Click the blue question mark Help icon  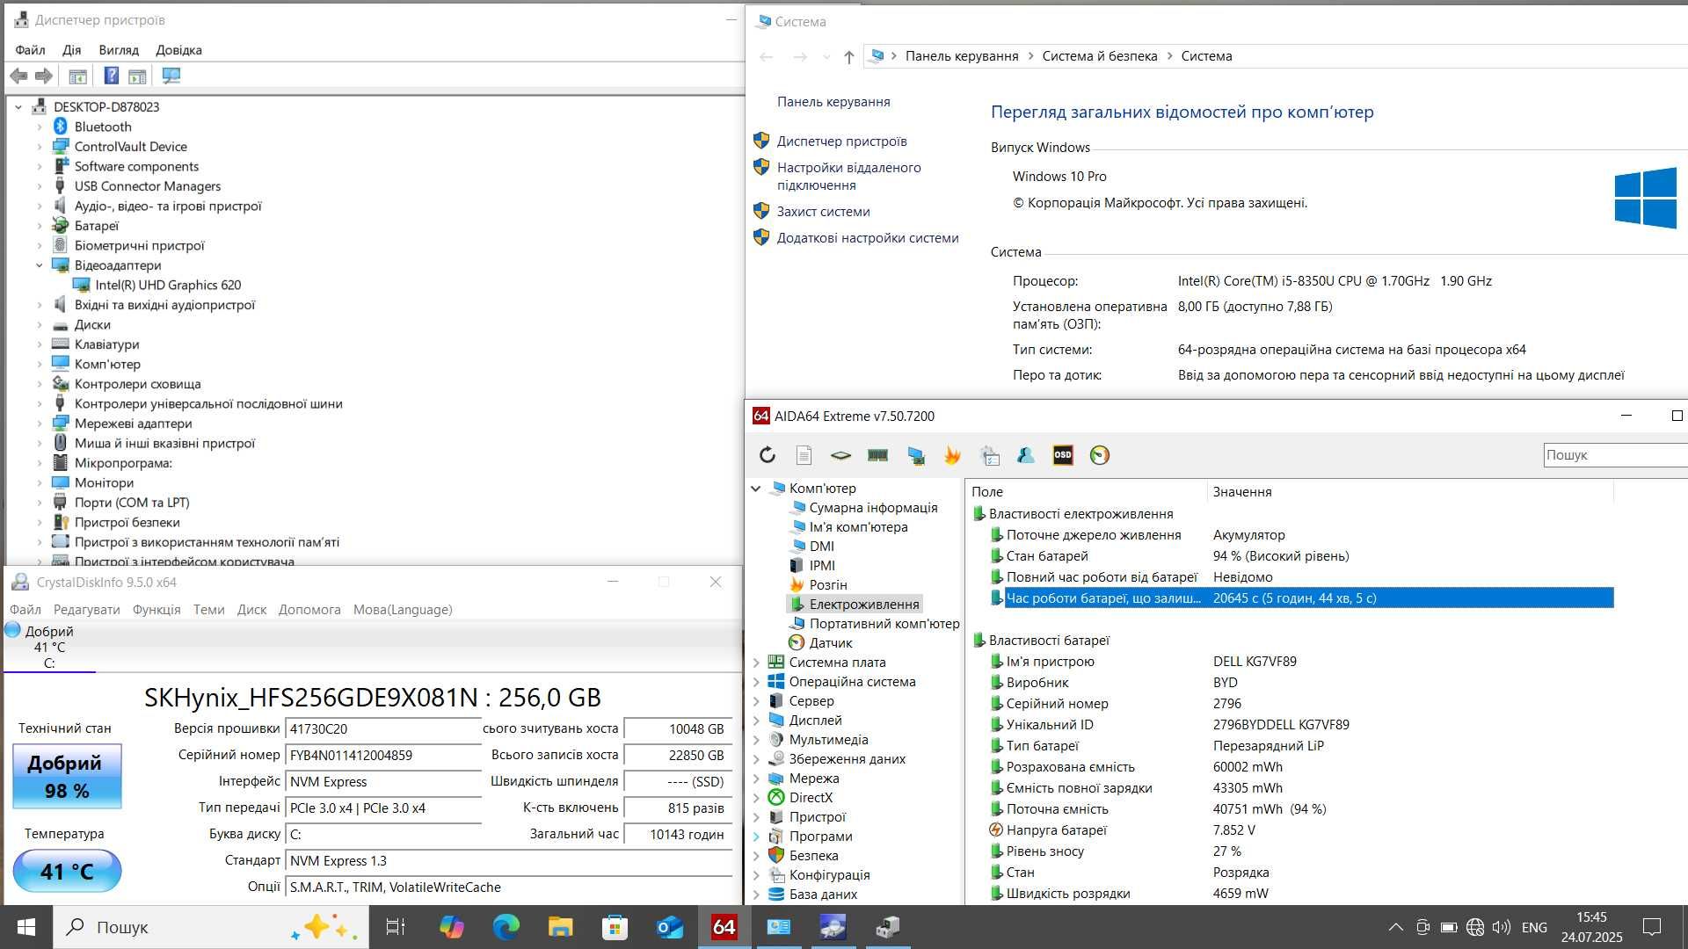tap(112, 76)
